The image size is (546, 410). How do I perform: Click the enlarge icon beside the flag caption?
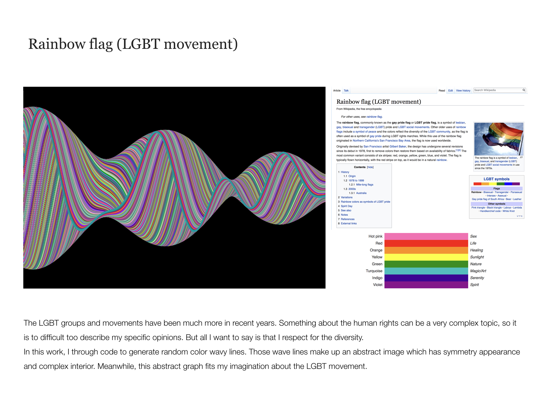[x=521, y=157]
